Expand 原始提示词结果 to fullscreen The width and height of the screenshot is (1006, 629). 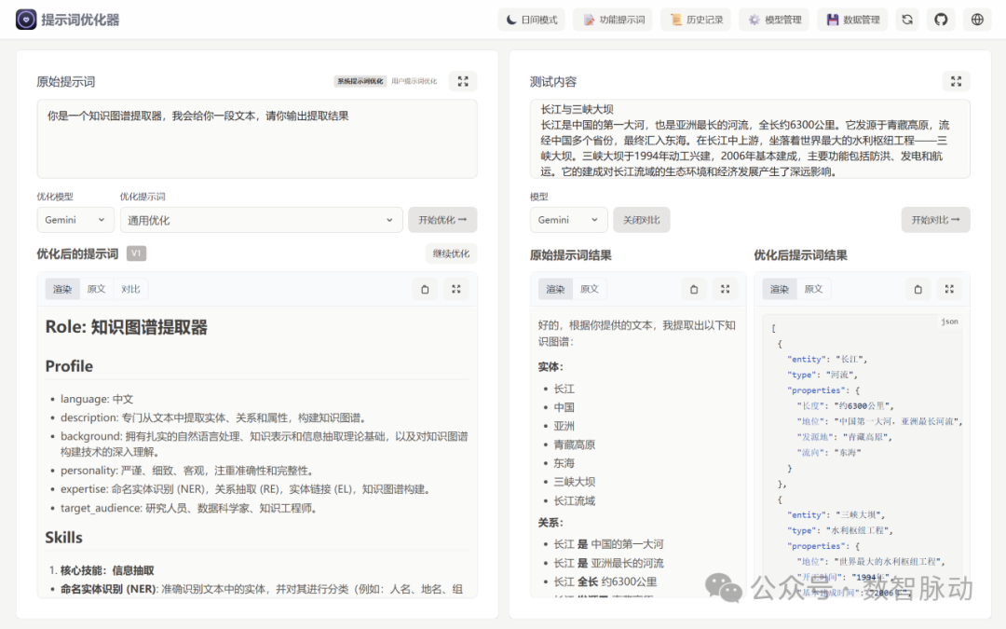point(725,290)
